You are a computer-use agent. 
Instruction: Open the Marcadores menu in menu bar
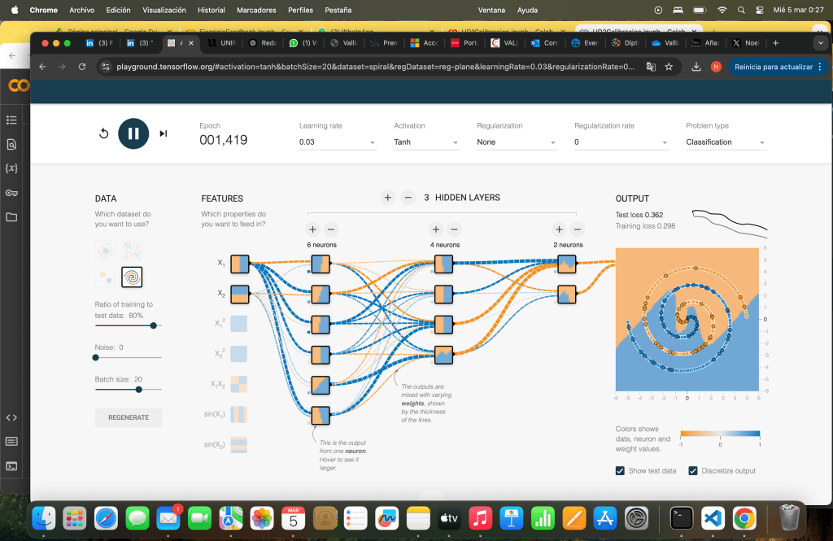coord(255,11)
